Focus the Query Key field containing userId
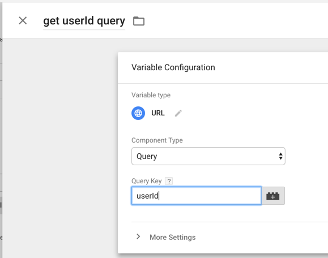This screenshot has width=328, height=258. point(196,196)
